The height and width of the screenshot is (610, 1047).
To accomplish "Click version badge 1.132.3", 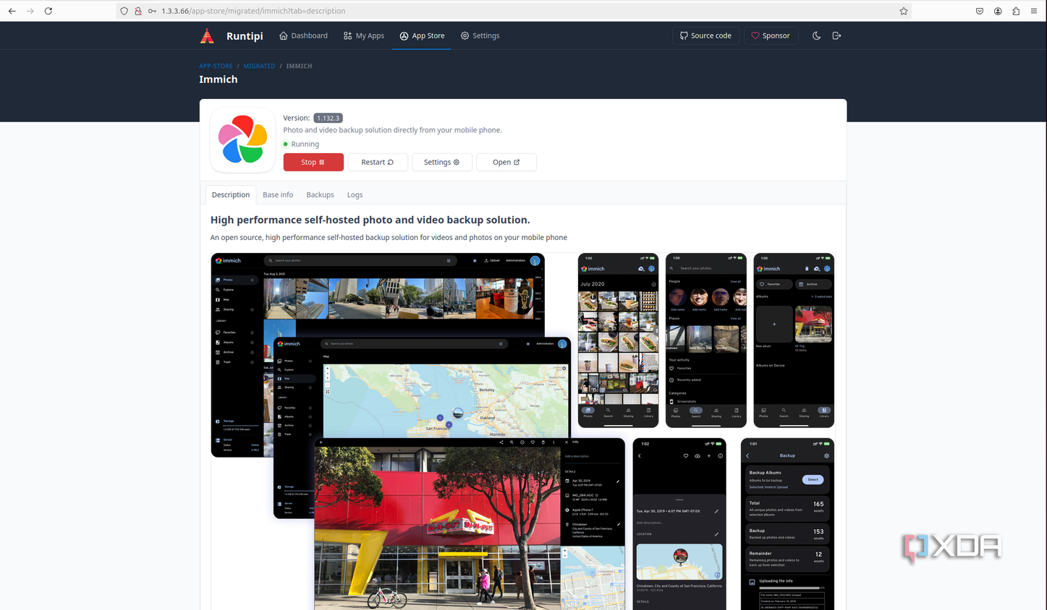I will click(x=328, y=118).
